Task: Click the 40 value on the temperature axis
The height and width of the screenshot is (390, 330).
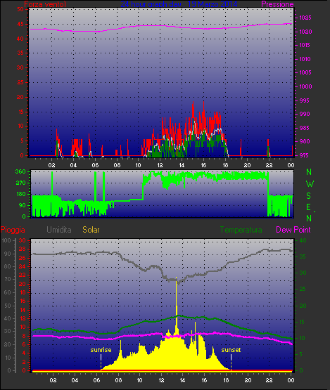Action: pyautogui.click(x=303, y=240)
